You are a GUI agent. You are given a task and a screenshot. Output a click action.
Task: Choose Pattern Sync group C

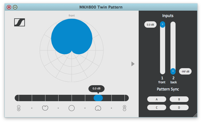pos(157,108)
